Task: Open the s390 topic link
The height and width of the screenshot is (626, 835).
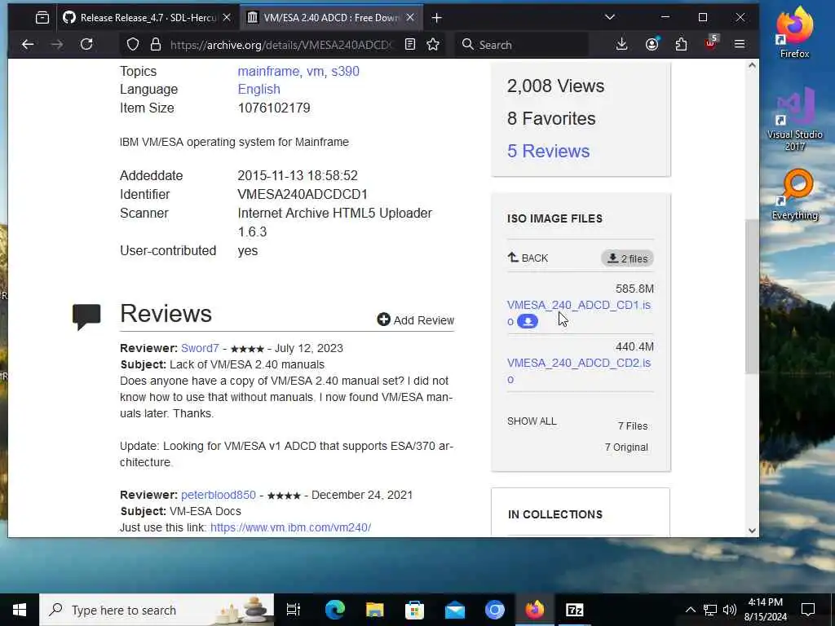Action: [x=345, y=72]
